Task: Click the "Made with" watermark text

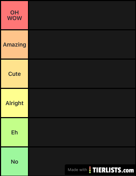Action: click(77, 170)
